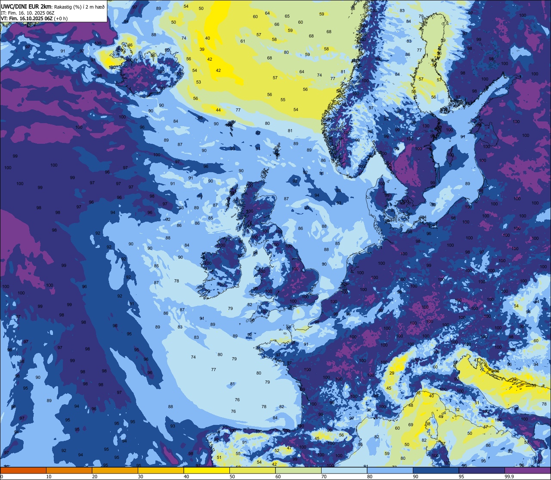Click the '30' label on the legend scale
This screenshot has width=551, height=480.
tap(140, 477)
